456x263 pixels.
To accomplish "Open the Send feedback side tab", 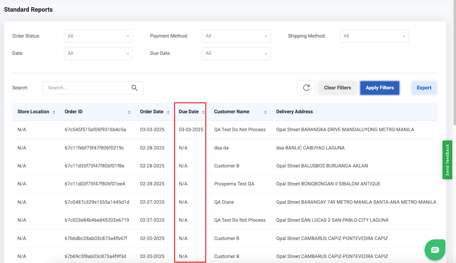I will 447,160.
